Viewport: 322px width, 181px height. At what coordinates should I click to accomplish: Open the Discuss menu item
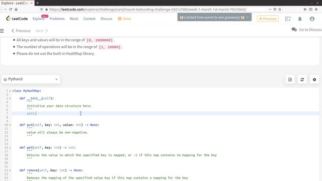106,19
